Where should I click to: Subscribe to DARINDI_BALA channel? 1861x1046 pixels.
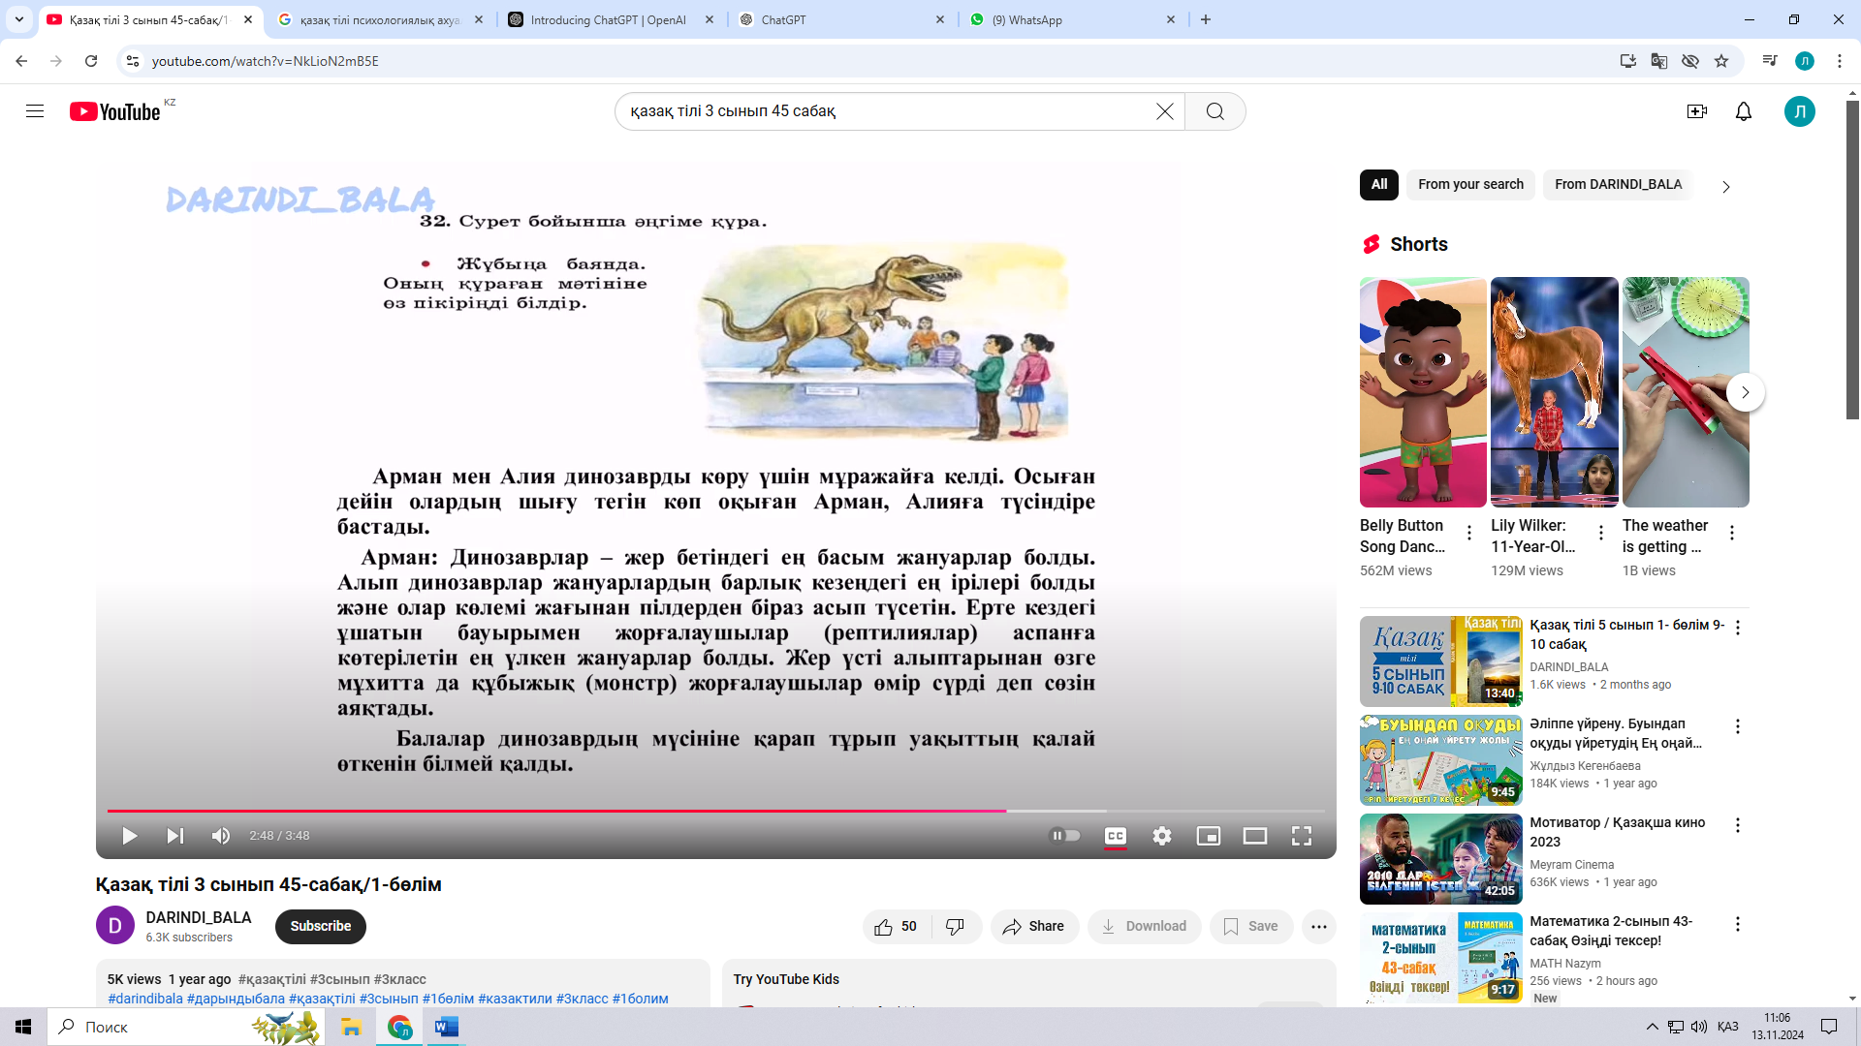[x=321, y=926]
